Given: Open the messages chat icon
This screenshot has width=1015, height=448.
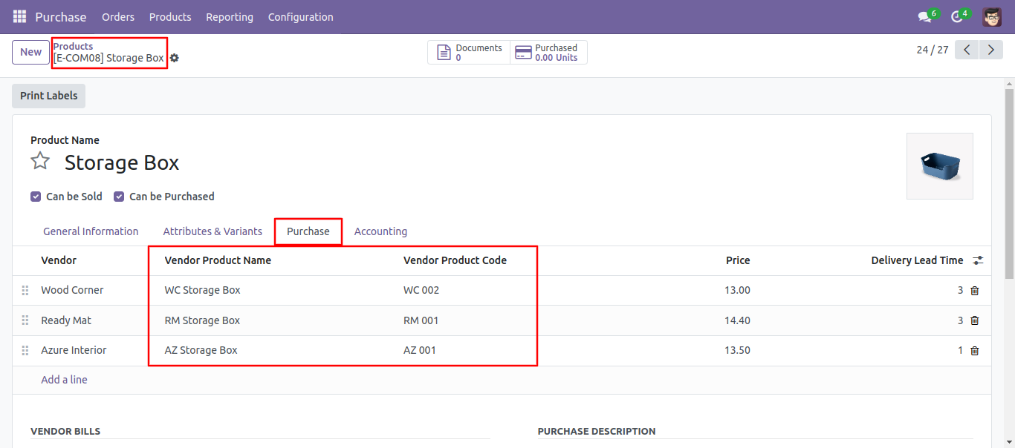Looking at the screenshot, I should pyautogui.click(x=924, y=17).
